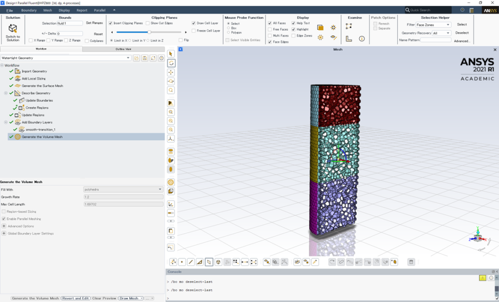Viewport: 499px width, 302px height.
Task: Toggle the Insert Clipping Planes checkbox
Action: [111, 23]
